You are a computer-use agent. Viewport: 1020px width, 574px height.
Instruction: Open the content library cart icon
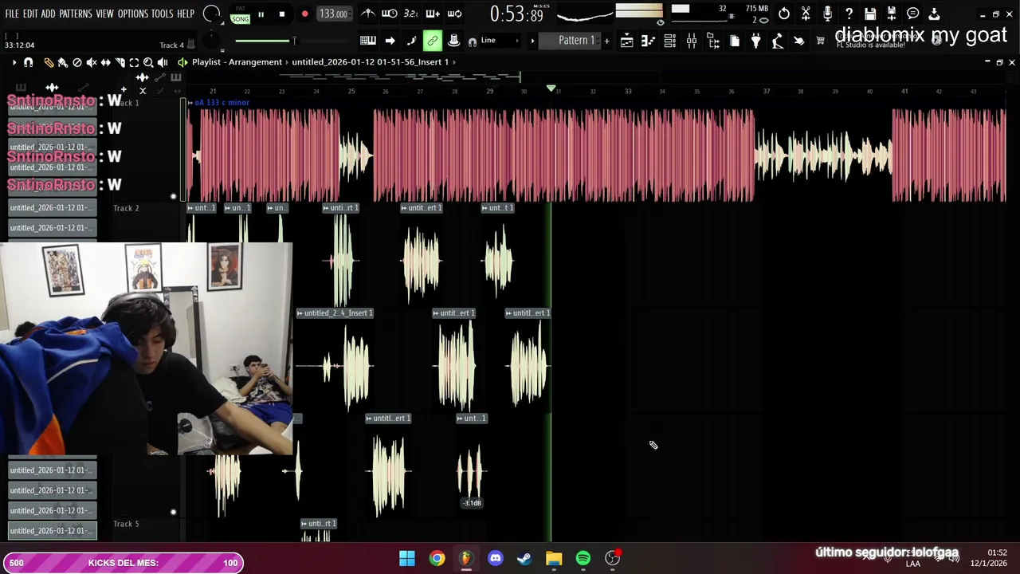820,41
